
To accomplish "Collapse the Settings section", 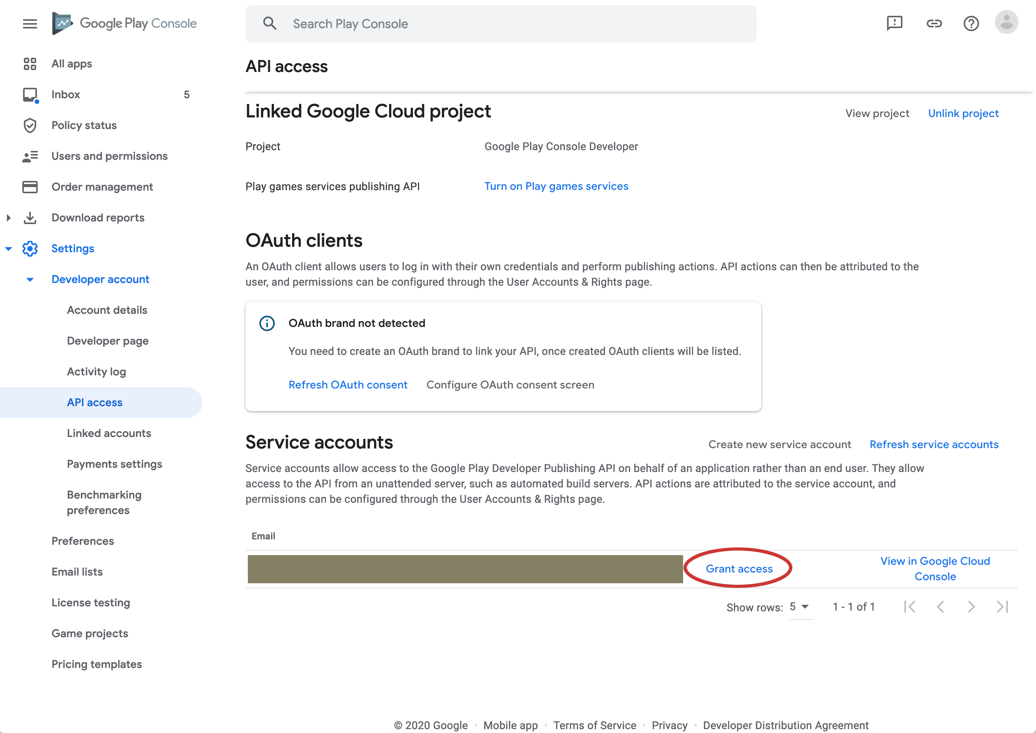I will [x=8, y=249].
